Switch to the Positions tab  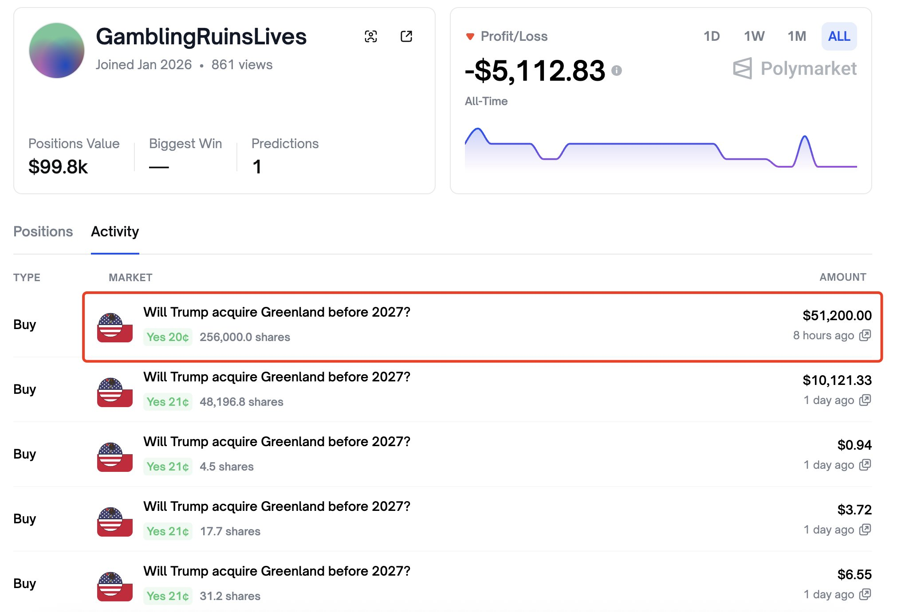coord(43,231)
